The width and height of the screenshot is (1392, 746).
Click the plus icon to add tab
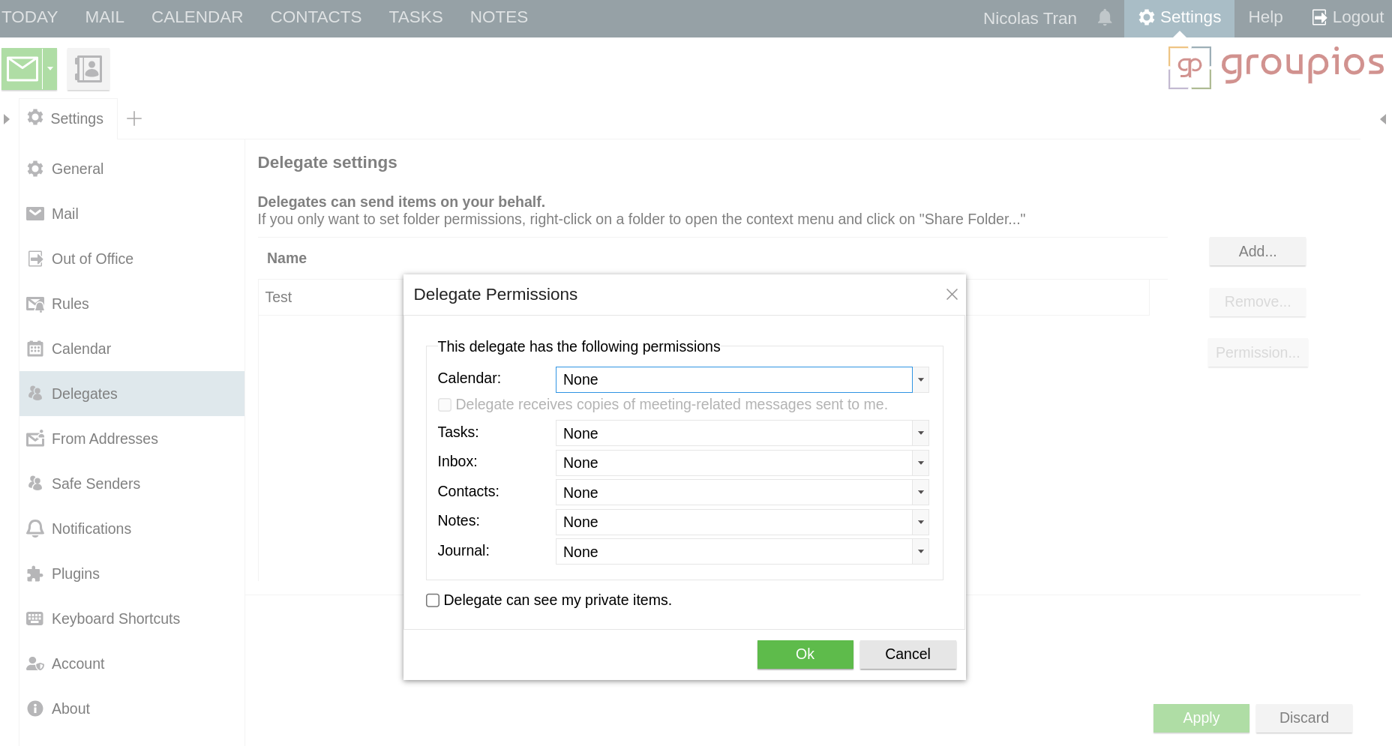[x=134, y=118]
